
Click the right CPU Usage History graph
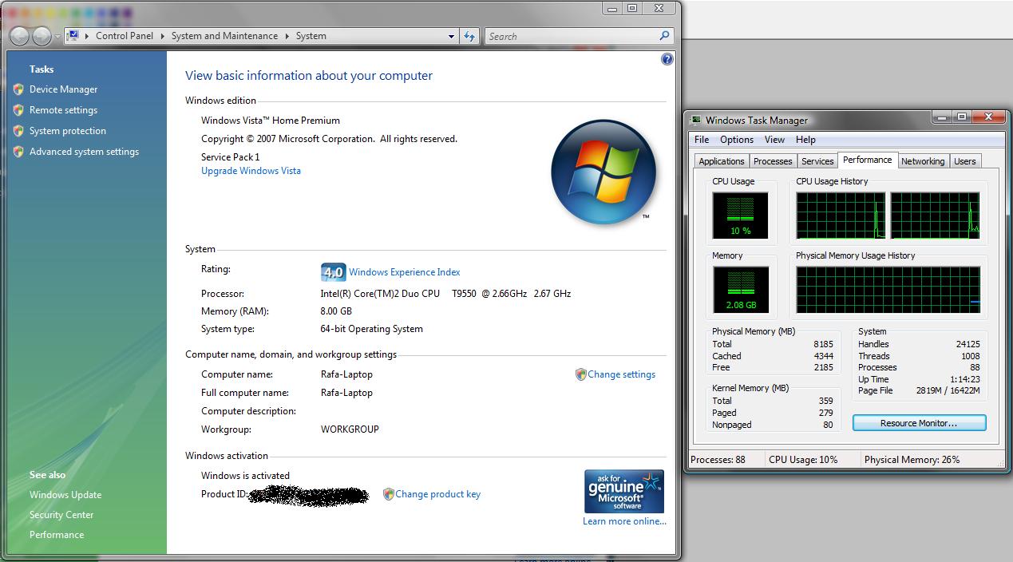pyautogui.click(x=936, y=216)
